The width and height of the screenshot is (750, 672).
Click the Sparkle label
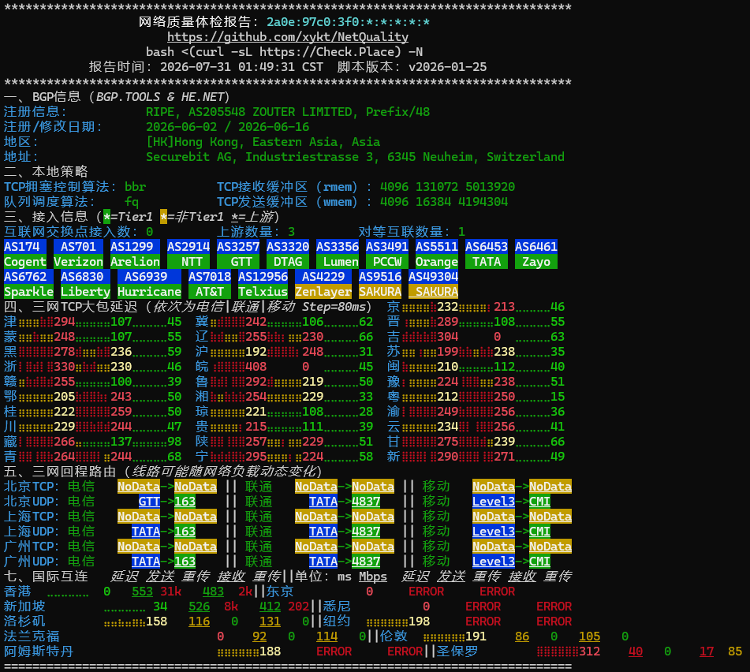point(28,292)
